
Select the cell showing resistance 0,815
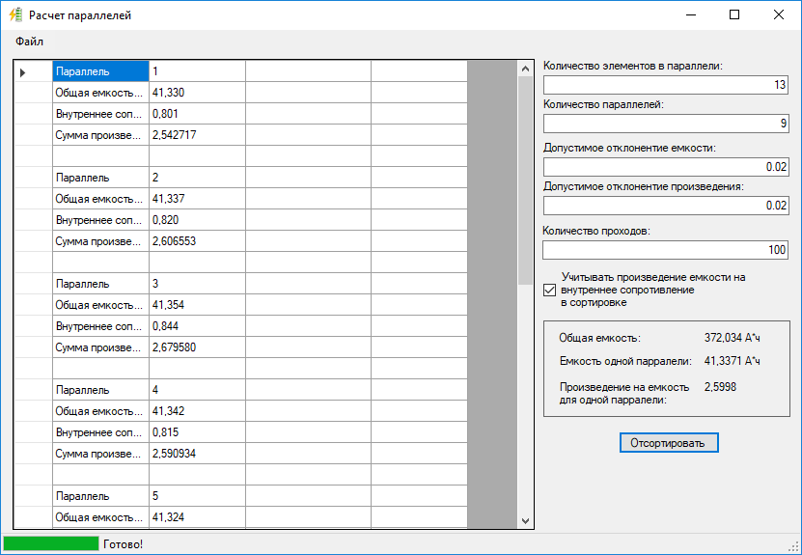point(196,432)
